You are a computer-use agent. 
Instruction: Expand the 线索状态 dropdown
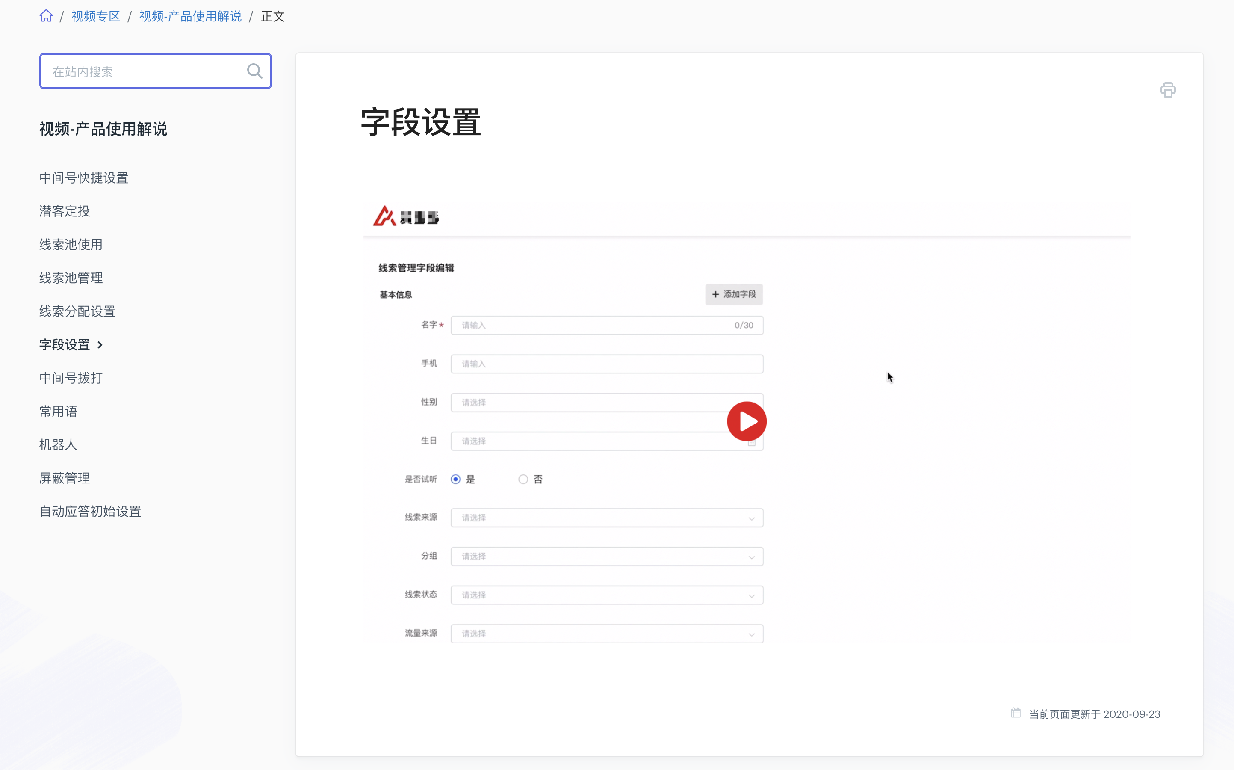607,595
